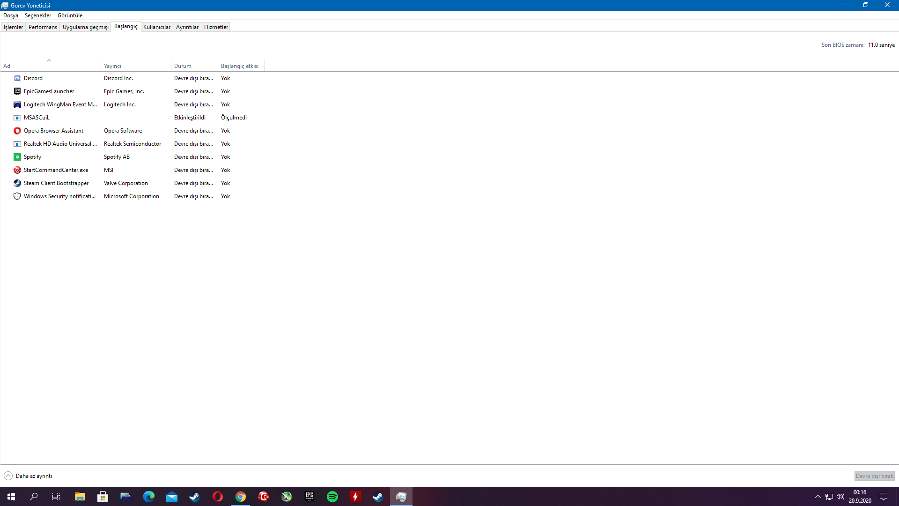Show hidden system tray icons chevron
The width and height of the screenshot is (899, 506).
tap(818, 497)
